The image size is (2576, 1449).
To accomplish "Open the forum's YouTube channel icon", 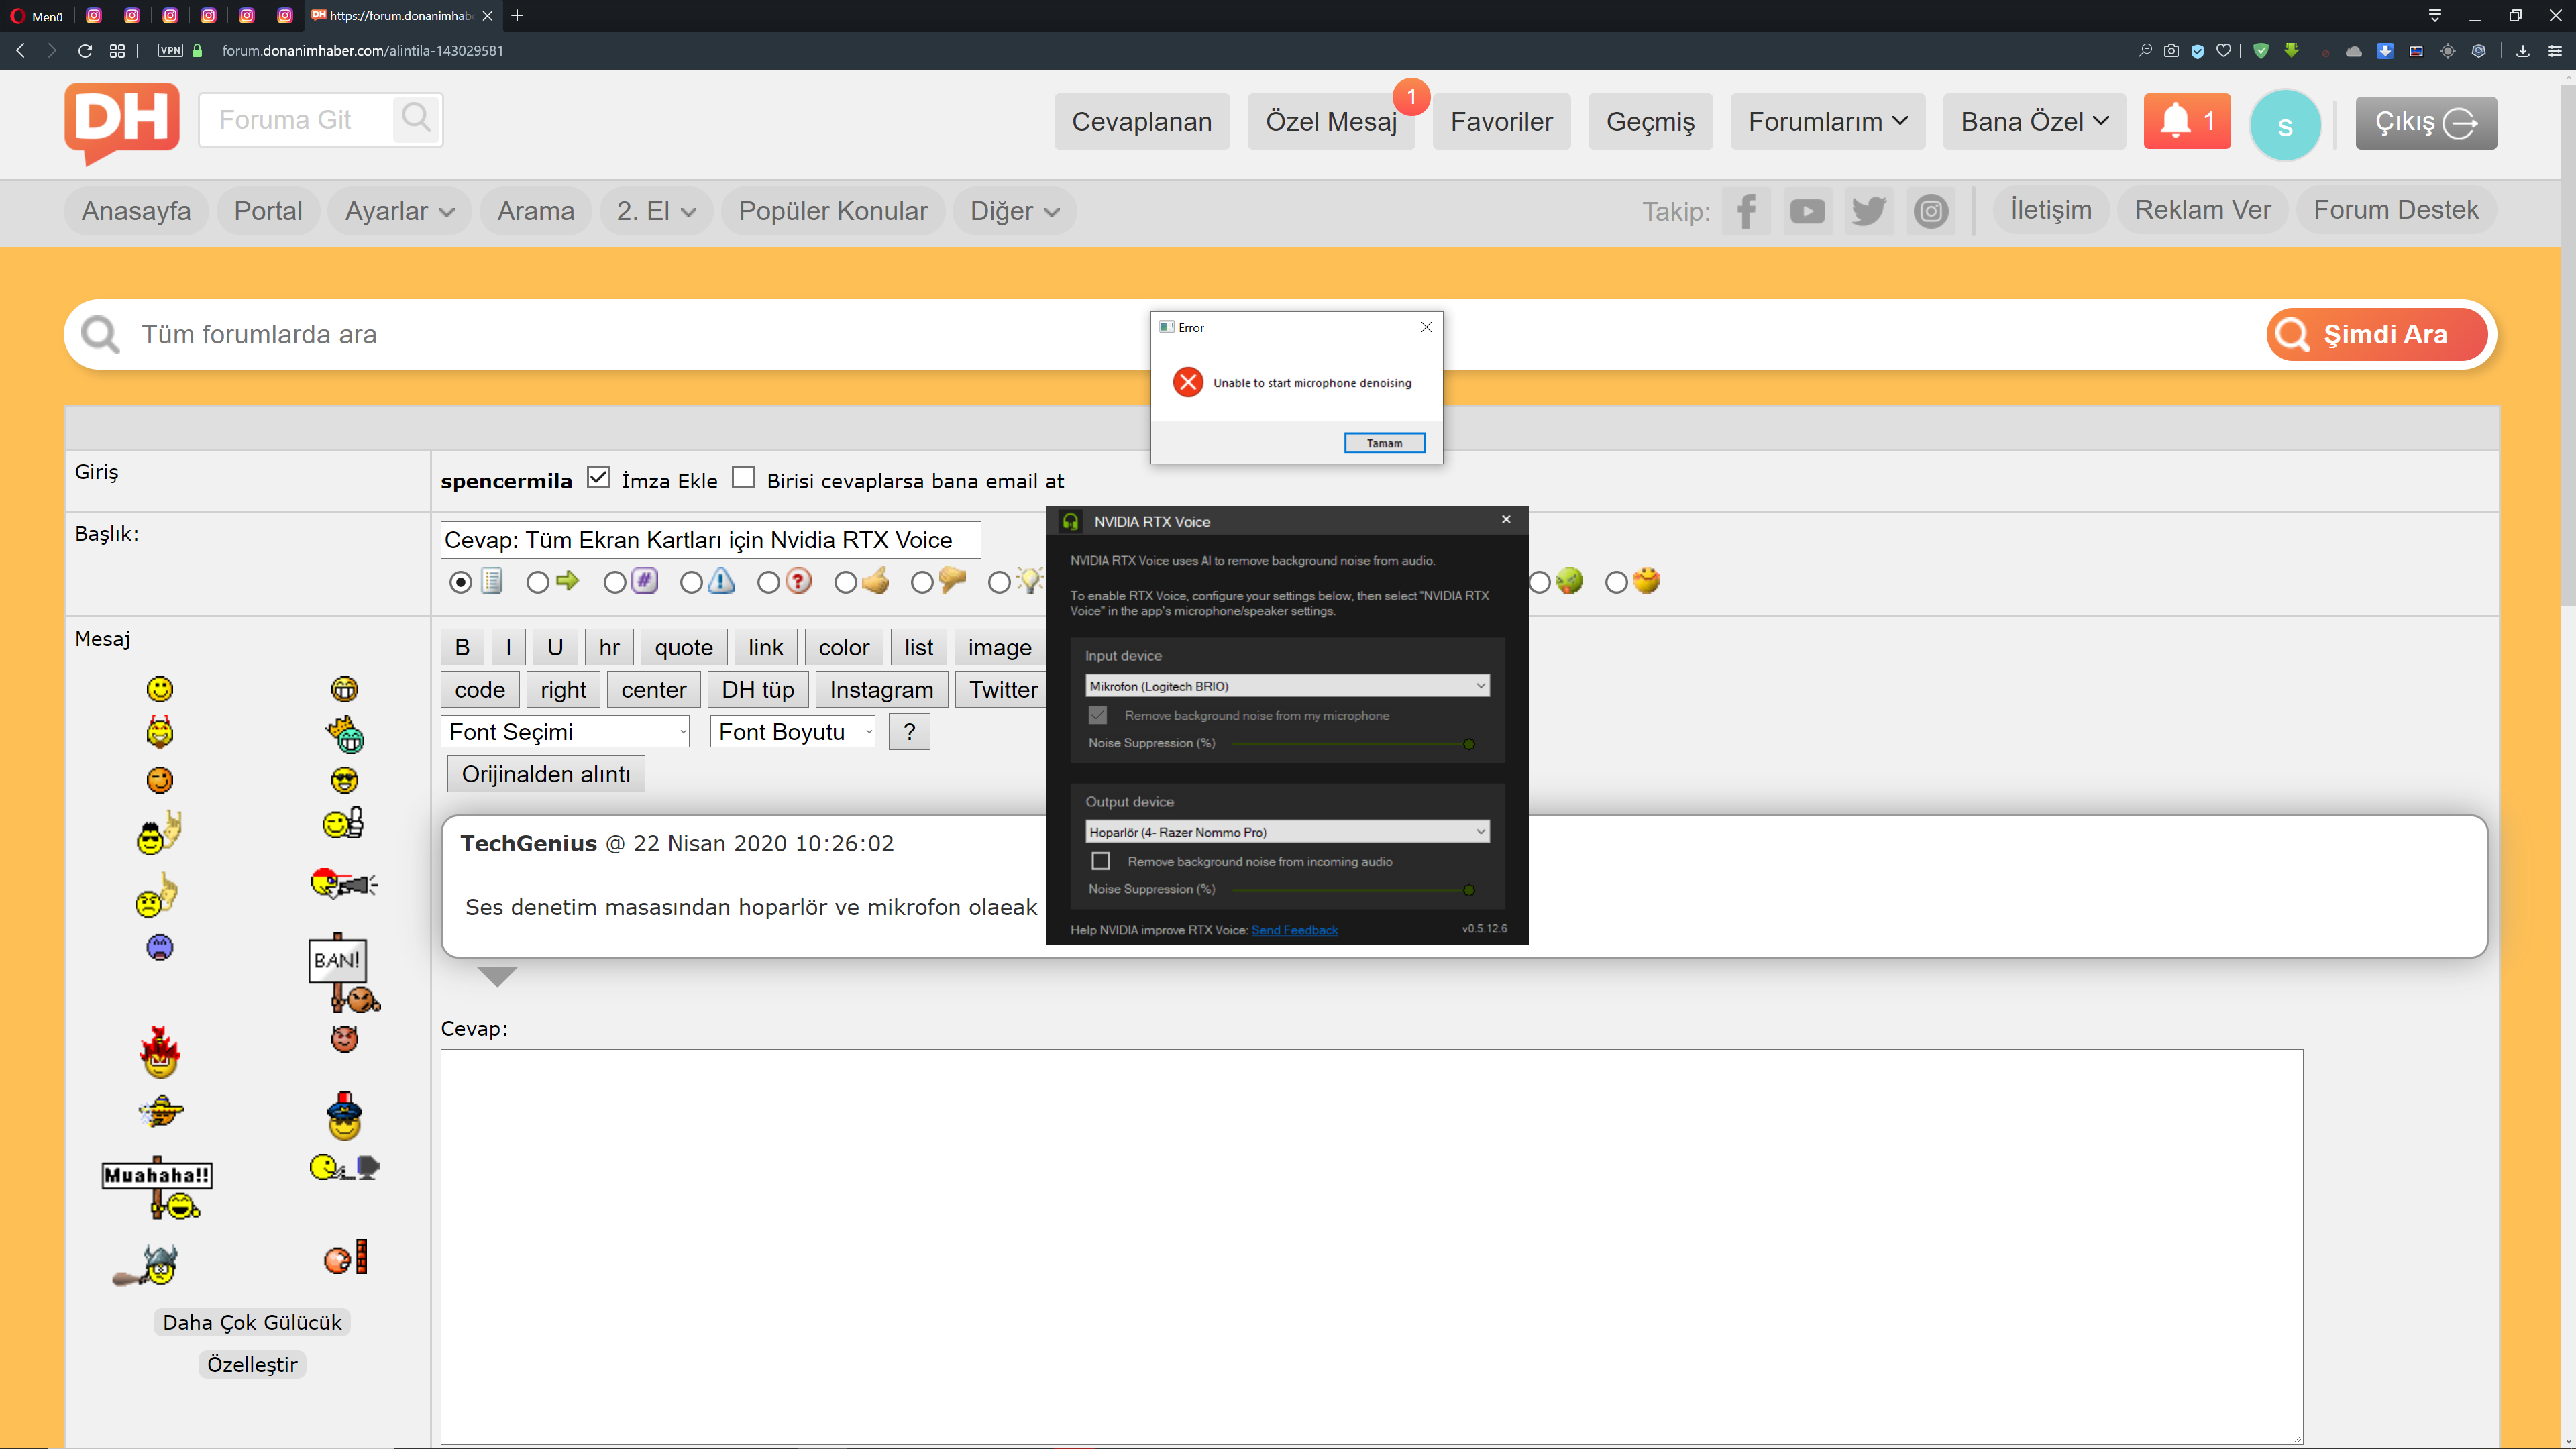I will tap(1807, 211).
